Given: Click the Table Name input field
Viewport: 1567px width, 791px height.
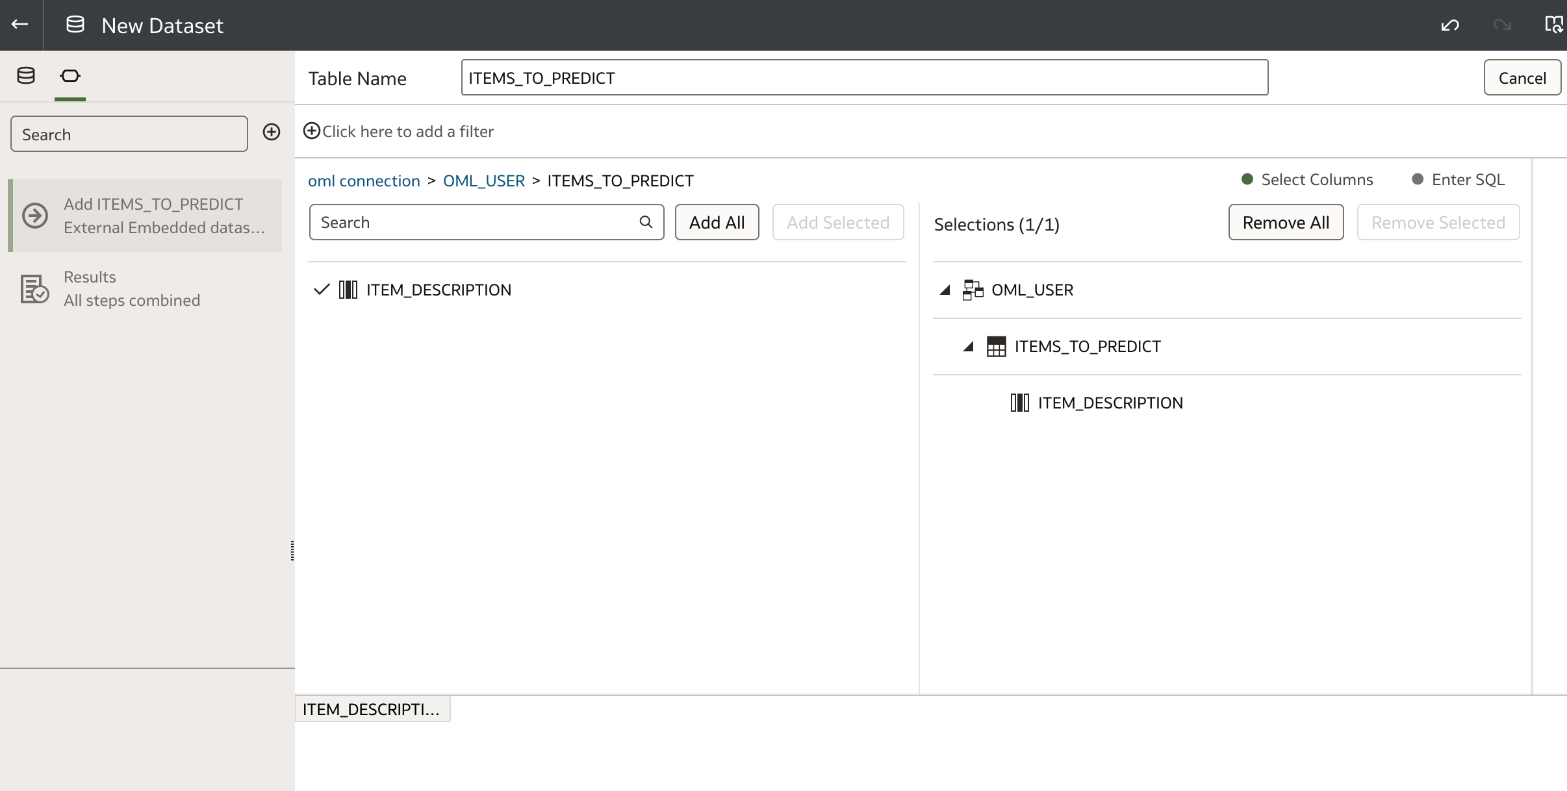Looking at the screenshot, I should (x=864, y=78).
